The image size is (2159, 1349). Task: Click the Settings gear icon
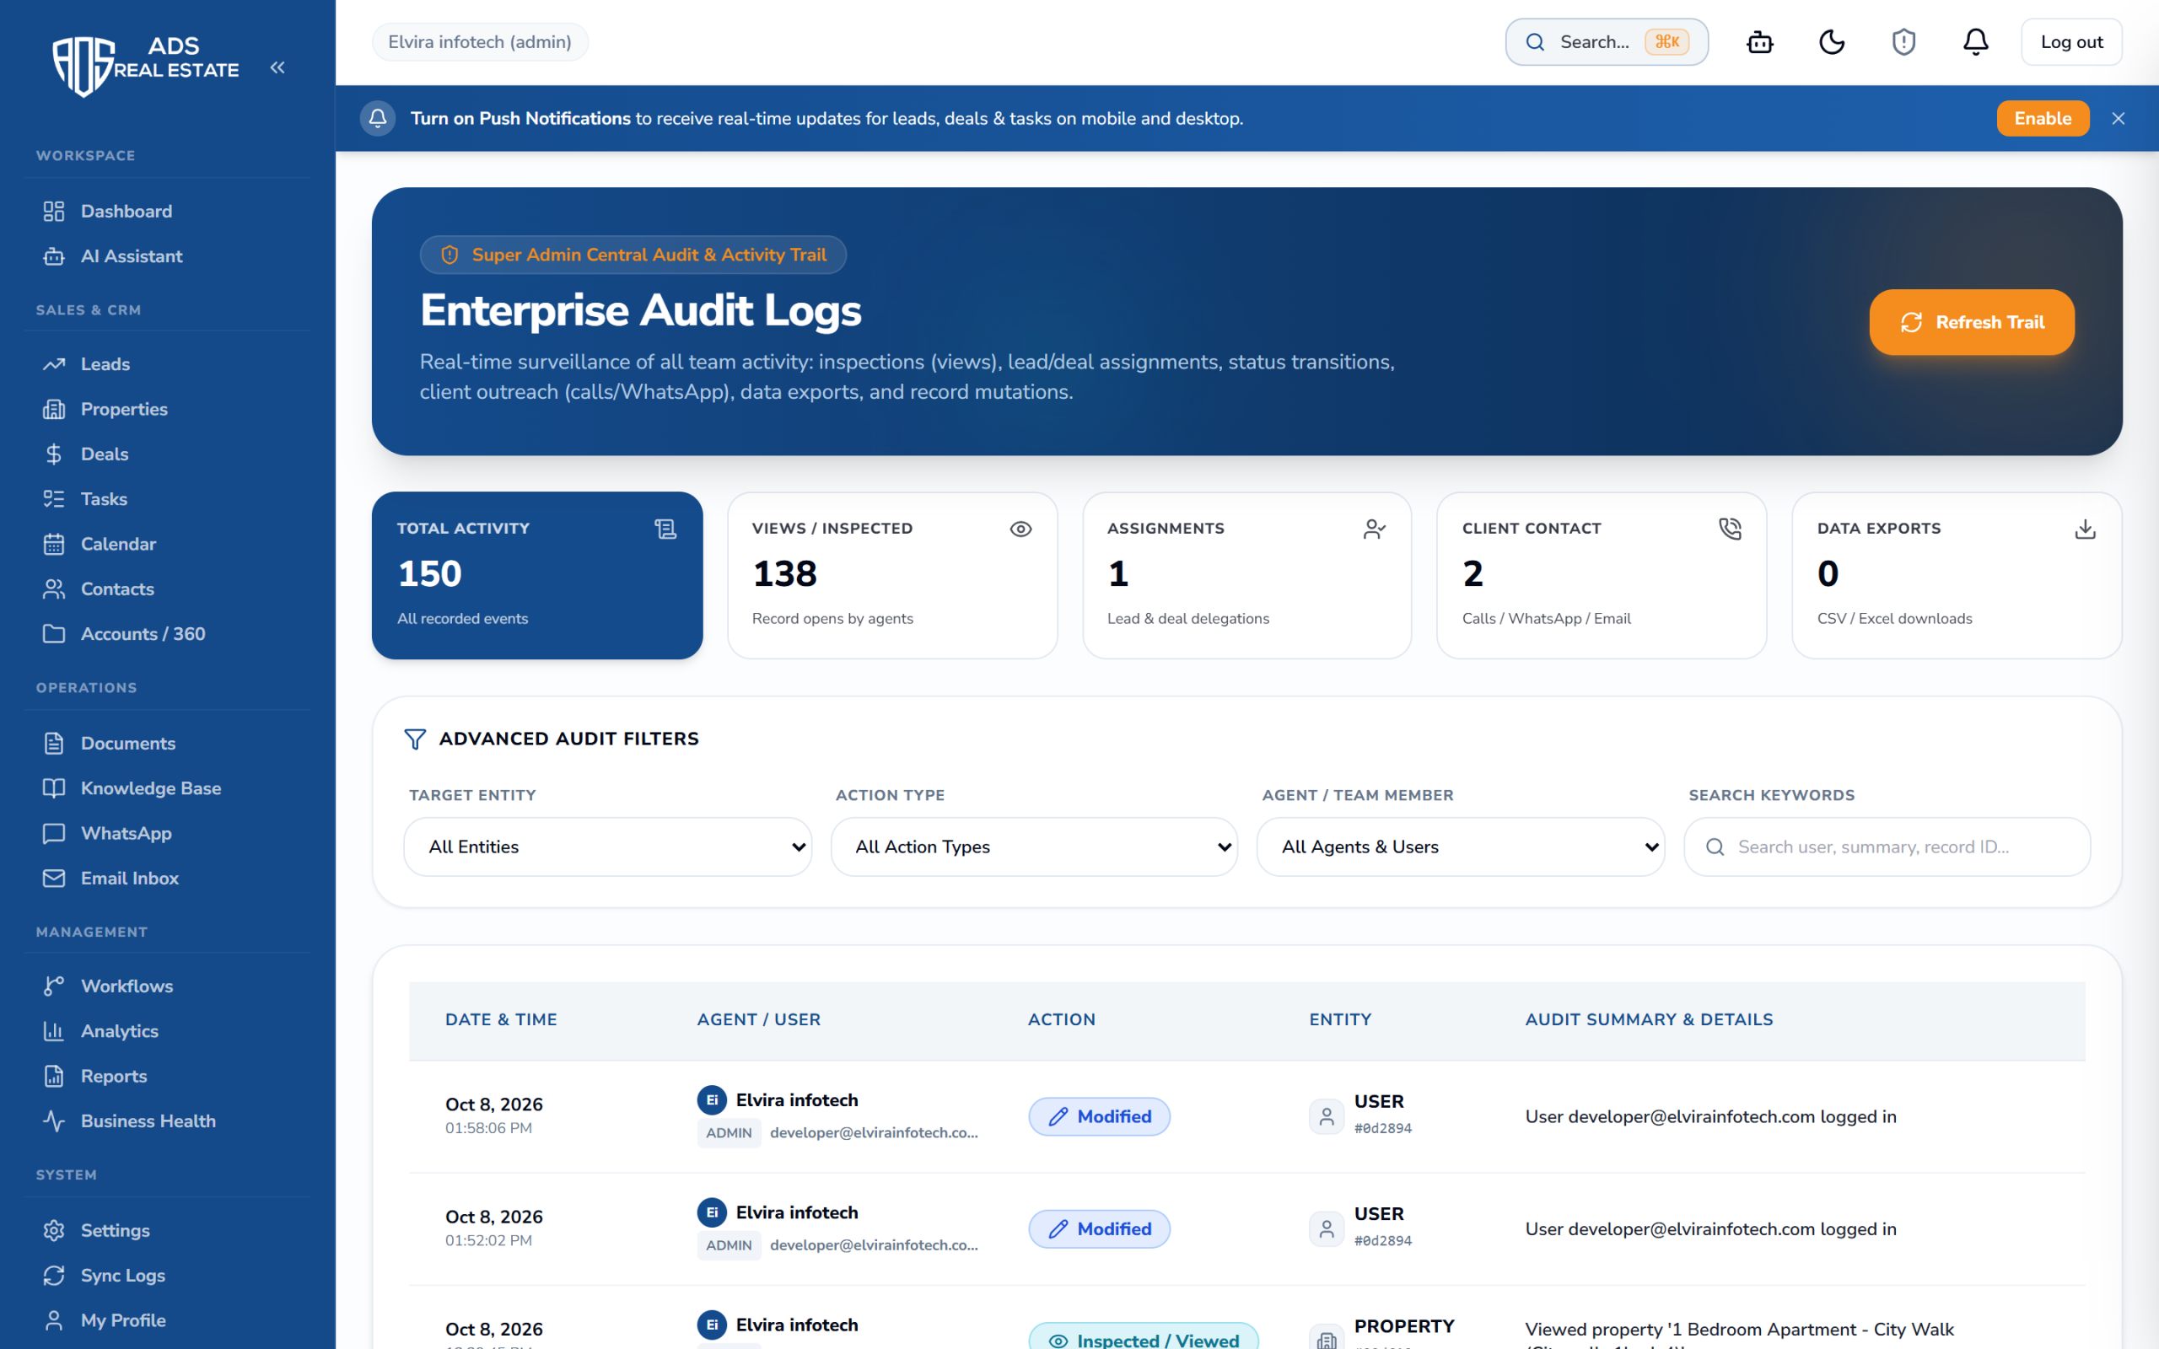pos(53,1230)
